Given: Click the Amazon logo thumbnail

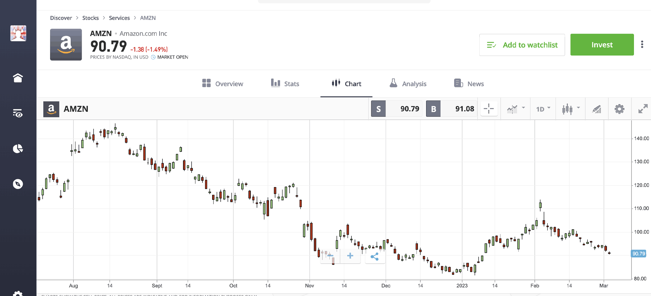Looking at the screenshot, I should coord(66,45).
